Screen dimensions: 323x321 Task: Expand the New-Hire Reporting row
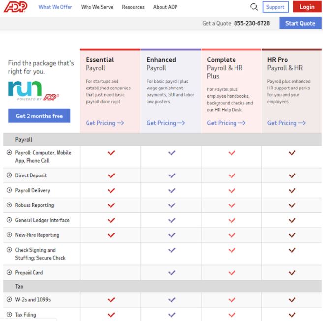coord(9,234)
